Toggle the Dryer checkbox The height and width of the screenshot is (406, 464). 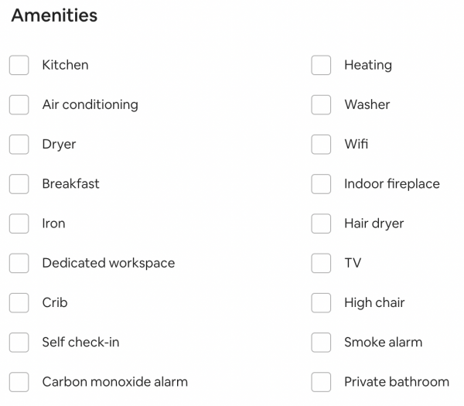tap(19, 145)
